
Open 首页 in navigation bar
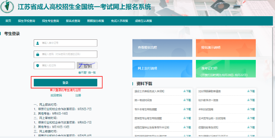coord(8,21)
